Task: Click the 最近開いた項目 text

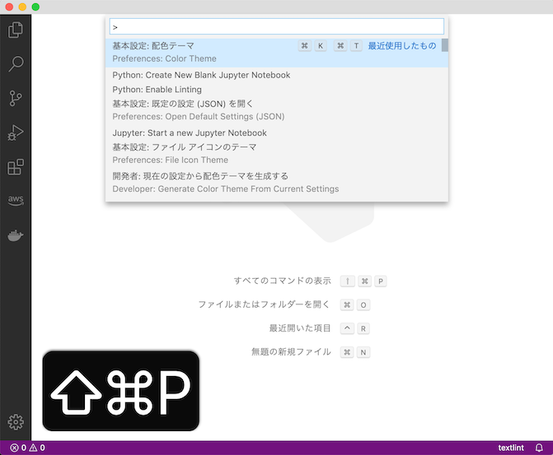Action: click(x=300, y=328)
